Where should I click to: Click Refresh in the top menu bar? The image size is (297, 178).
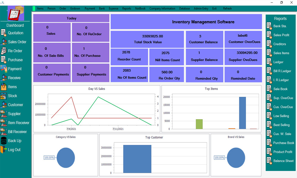tap(227, 9)
